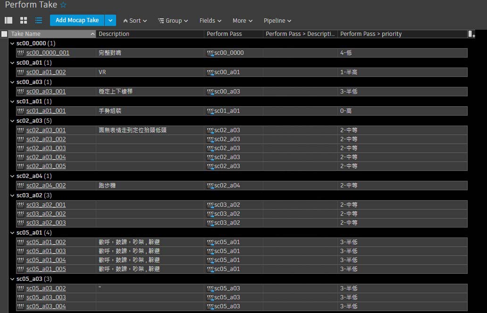Click clapperboard icon beside sc02_a04_002

(20, 186)
